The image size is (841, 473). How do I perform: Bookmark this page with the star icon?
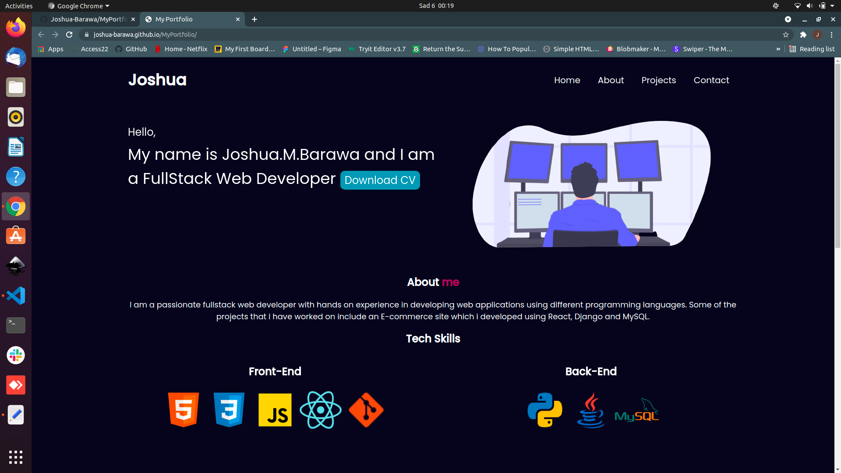click(x=786, y=35)
